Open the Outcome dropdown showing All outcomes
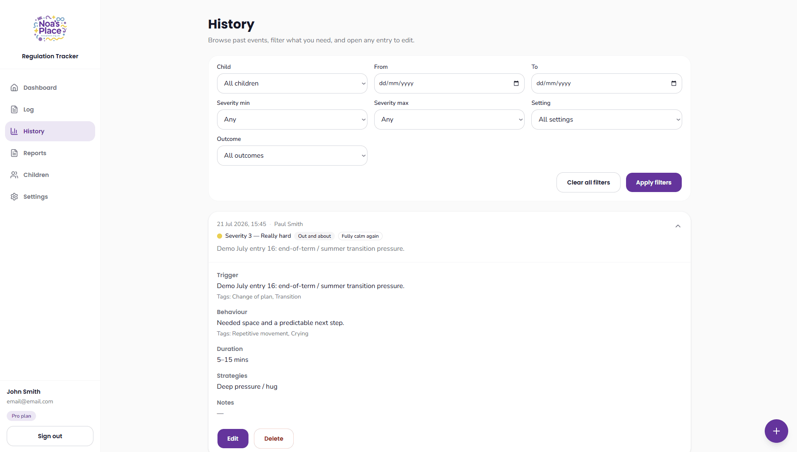The width and height of the screenshot is (797, 452). tap(292, 156)
